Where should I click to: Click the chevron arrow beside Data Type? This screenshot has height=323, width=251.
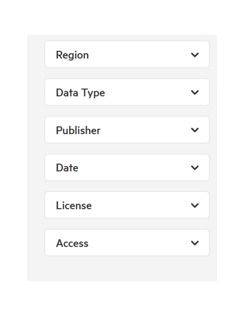point(195,92)
